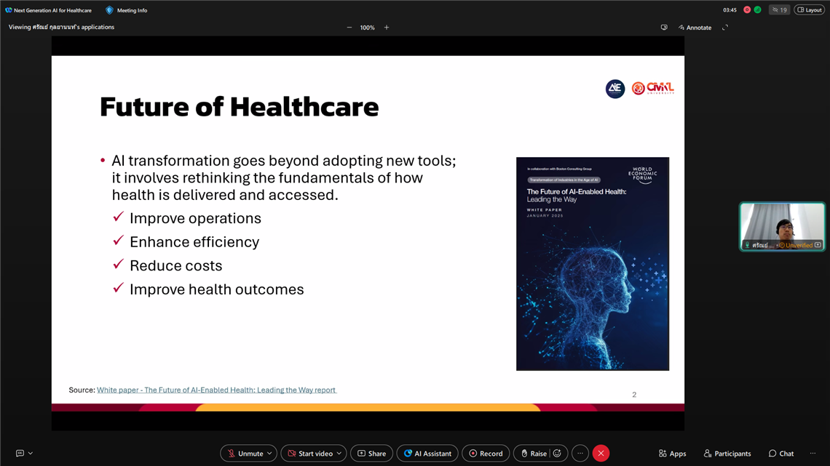Open the Participants panel

pyautogui.click(x=727, y=454)
